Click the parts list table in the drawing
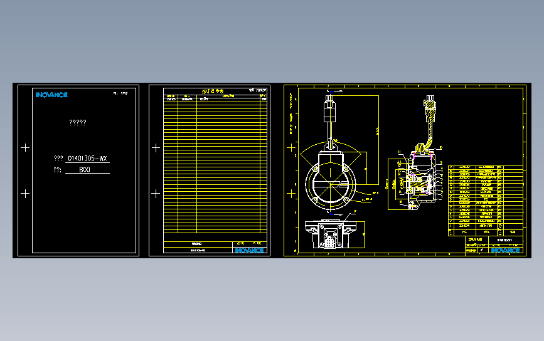Screen dimensions: 544x341 [x=486, y=201]
